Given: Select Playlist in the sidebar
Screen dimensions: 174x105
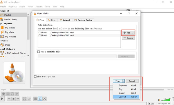Looking at the screenshot, I should point(13,15).
